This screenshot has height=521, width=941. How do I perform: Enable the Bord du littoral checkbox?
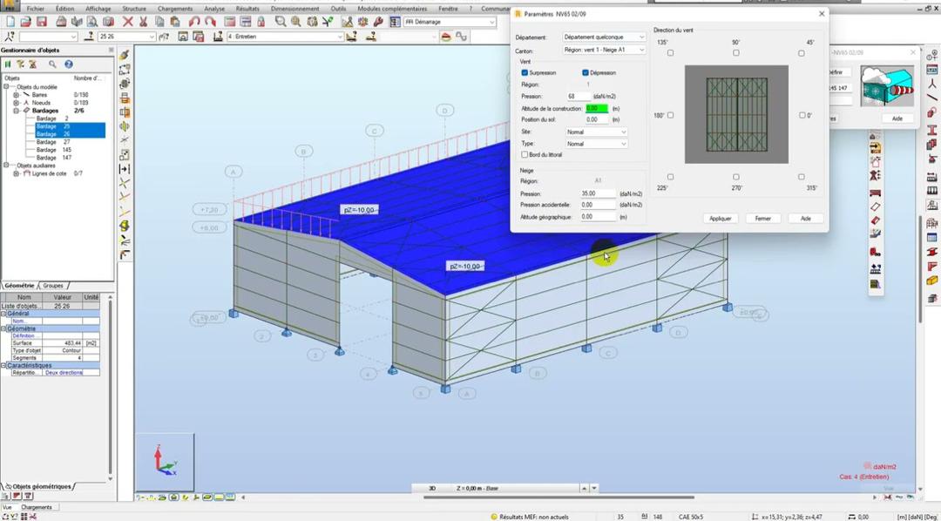[x=525, y=155]
